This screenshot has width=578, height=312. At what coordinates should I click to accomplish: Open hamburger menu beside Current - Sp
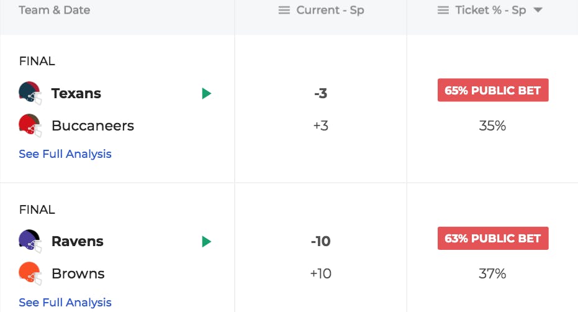tap(284, 10)
